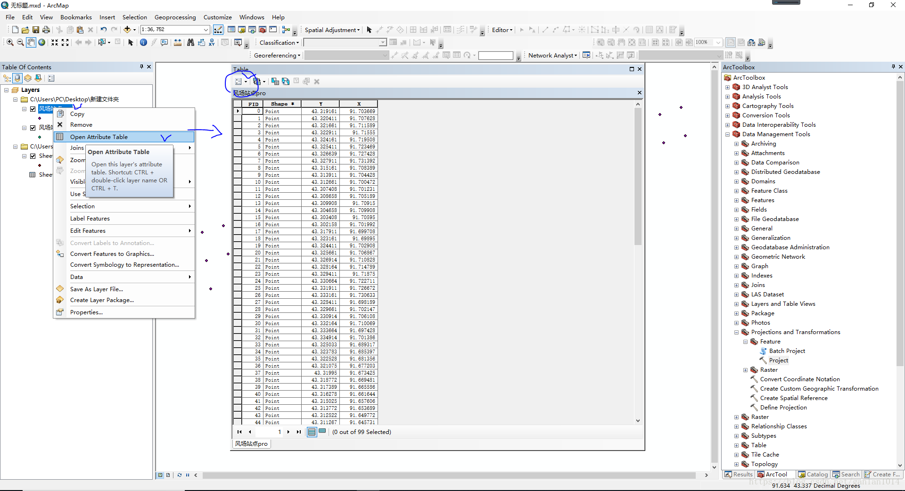Screen dimensions: 905x491
Task: Switch to the Catalog tab
Action: [x=813, y=475]
